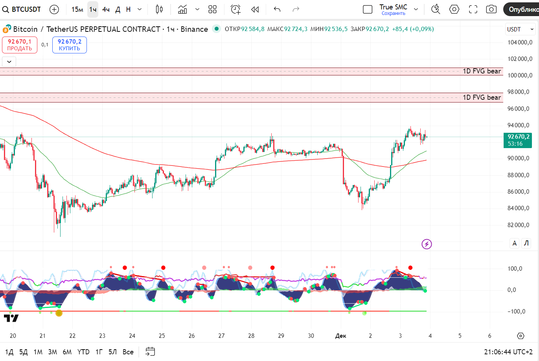Viewport: 539px width, 361px height.
Task: Open the multi-chart layout grid icon
Action: [x=212, y=9]
